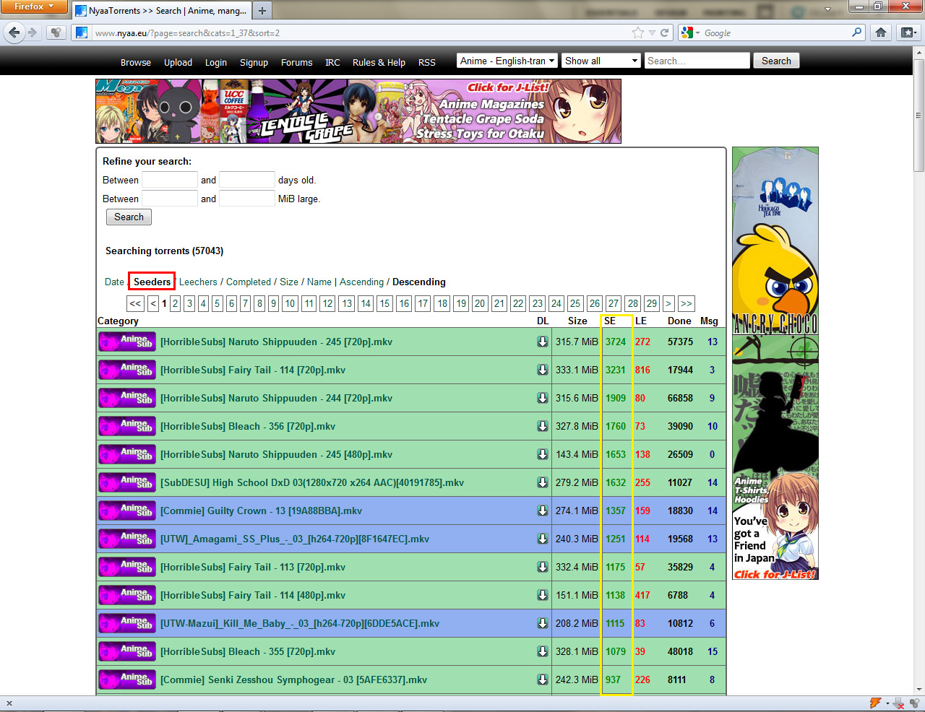Sort results by Seeders
925x712 pixels.
152,282
